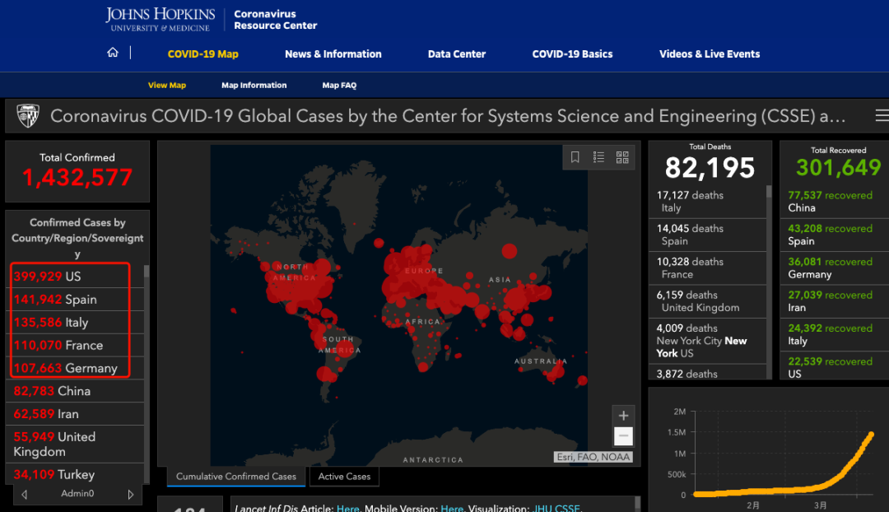Zoom out with the map minus button

pos(623,436)
